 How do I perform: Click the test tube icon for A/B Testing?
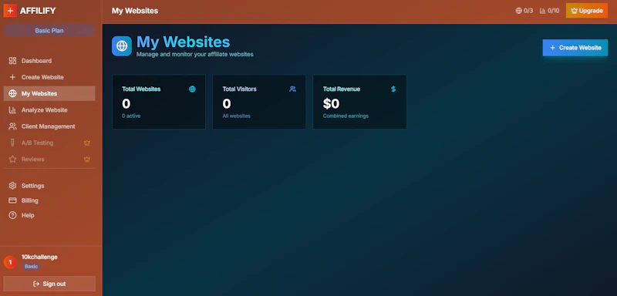point(12,143)
